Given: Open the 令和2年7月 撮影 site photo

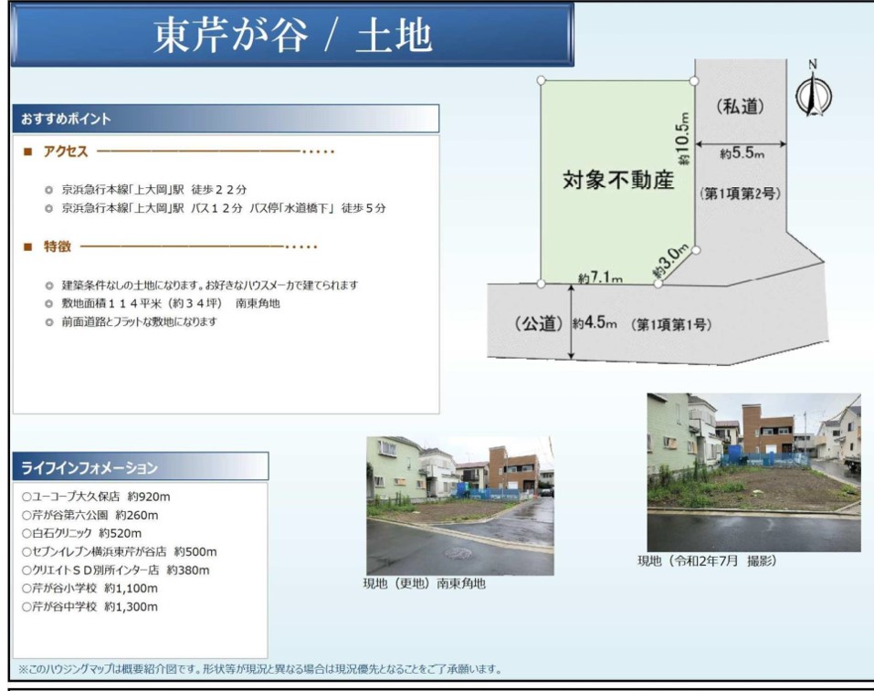Looking at the screenshot, I should pos(753,472).
